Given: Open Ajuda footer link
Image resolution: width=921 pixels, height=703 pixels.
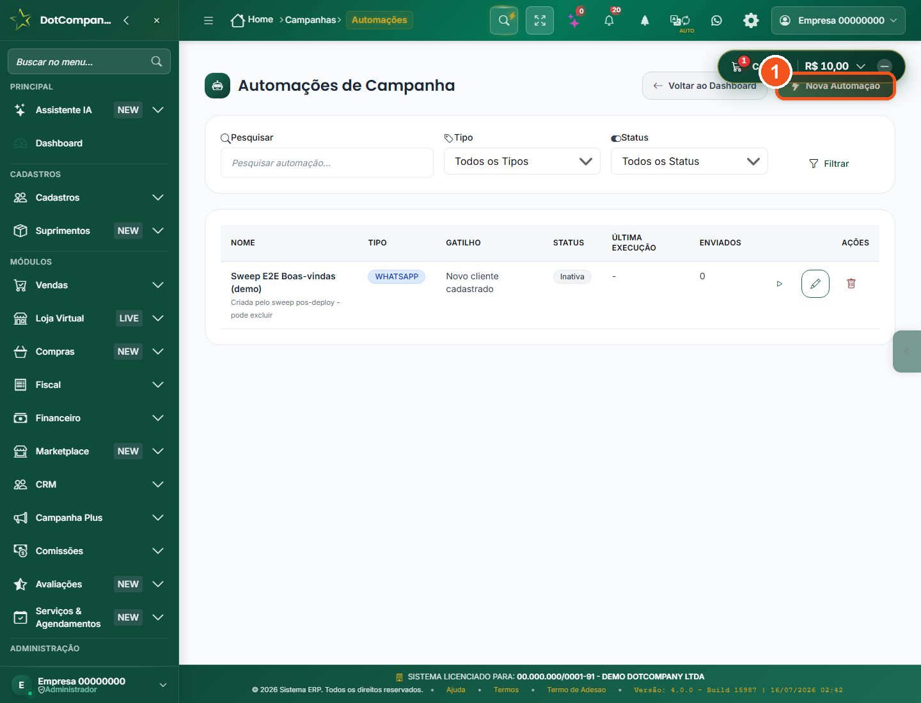Looking at the screenshot, I should pyautogui.click(x=456, y=690).
